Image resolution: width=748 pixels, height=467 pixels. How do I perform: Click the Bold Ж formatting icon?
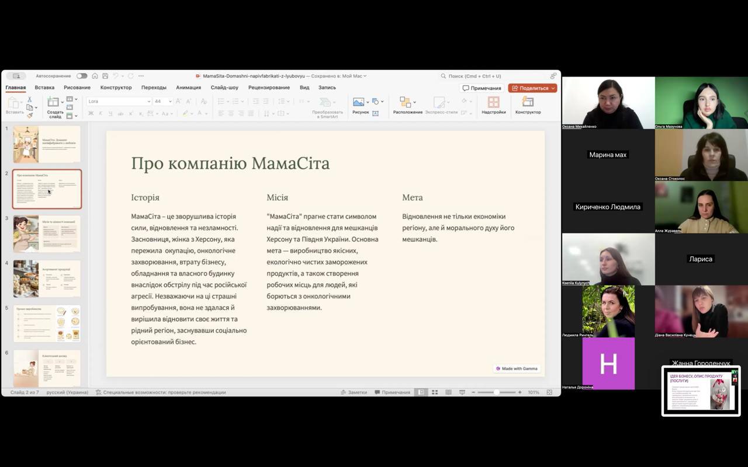tap(91, 113)
